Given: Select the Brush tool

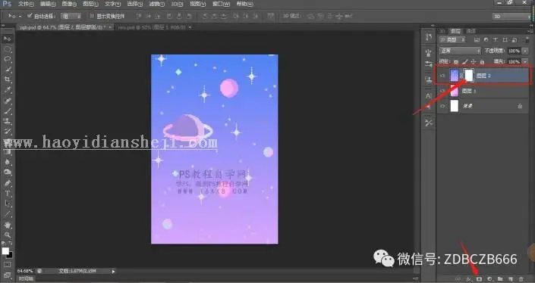Looking at the screenshot, I should coord(7,111).
